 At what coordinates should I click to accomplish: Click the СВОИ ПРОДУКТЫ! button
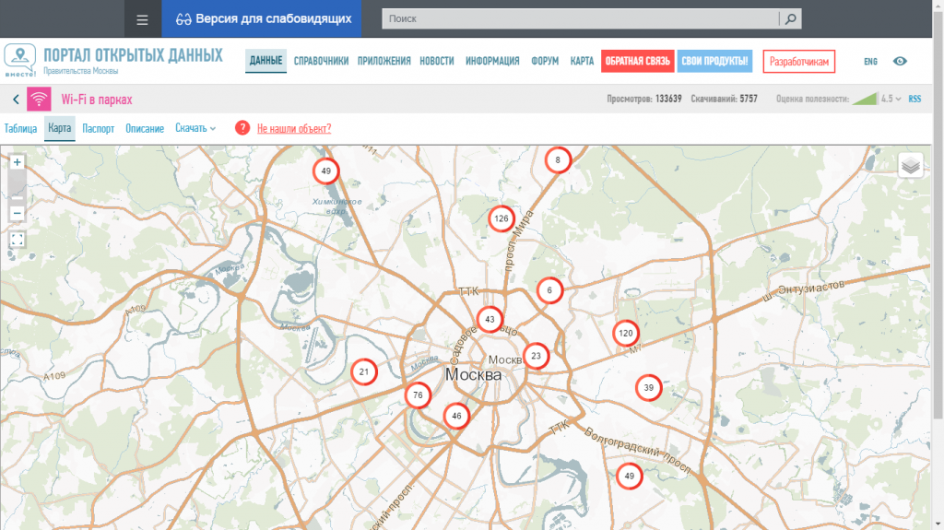[x=714, y=61]
